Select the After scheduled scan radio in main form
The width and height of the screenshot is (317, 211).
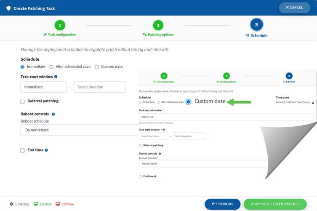tap(51, 67)
